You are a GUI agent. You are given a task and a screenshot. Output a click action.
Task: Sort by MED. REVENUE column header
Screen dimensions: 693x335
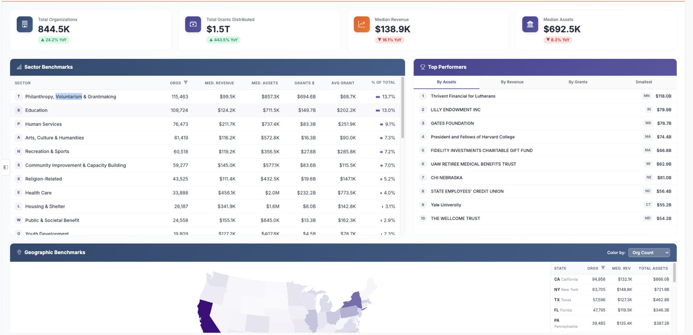point(219,83)
